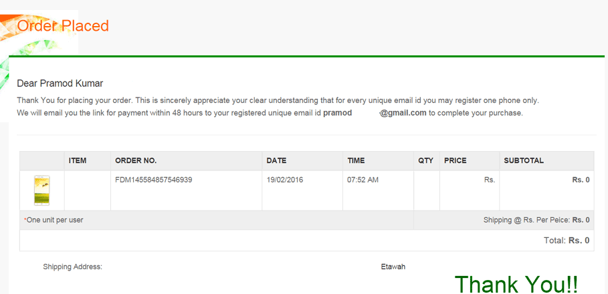608x294 pixels.
Task: Click the order time 07:52 AM
Action: (x=363, y=180)
